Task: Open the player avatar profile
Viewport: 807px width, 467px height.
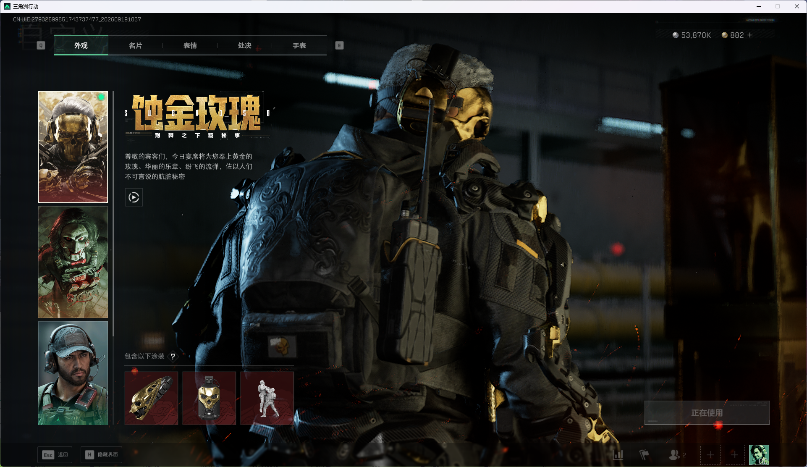Action: pyautogui.click(x=759, y=455)
